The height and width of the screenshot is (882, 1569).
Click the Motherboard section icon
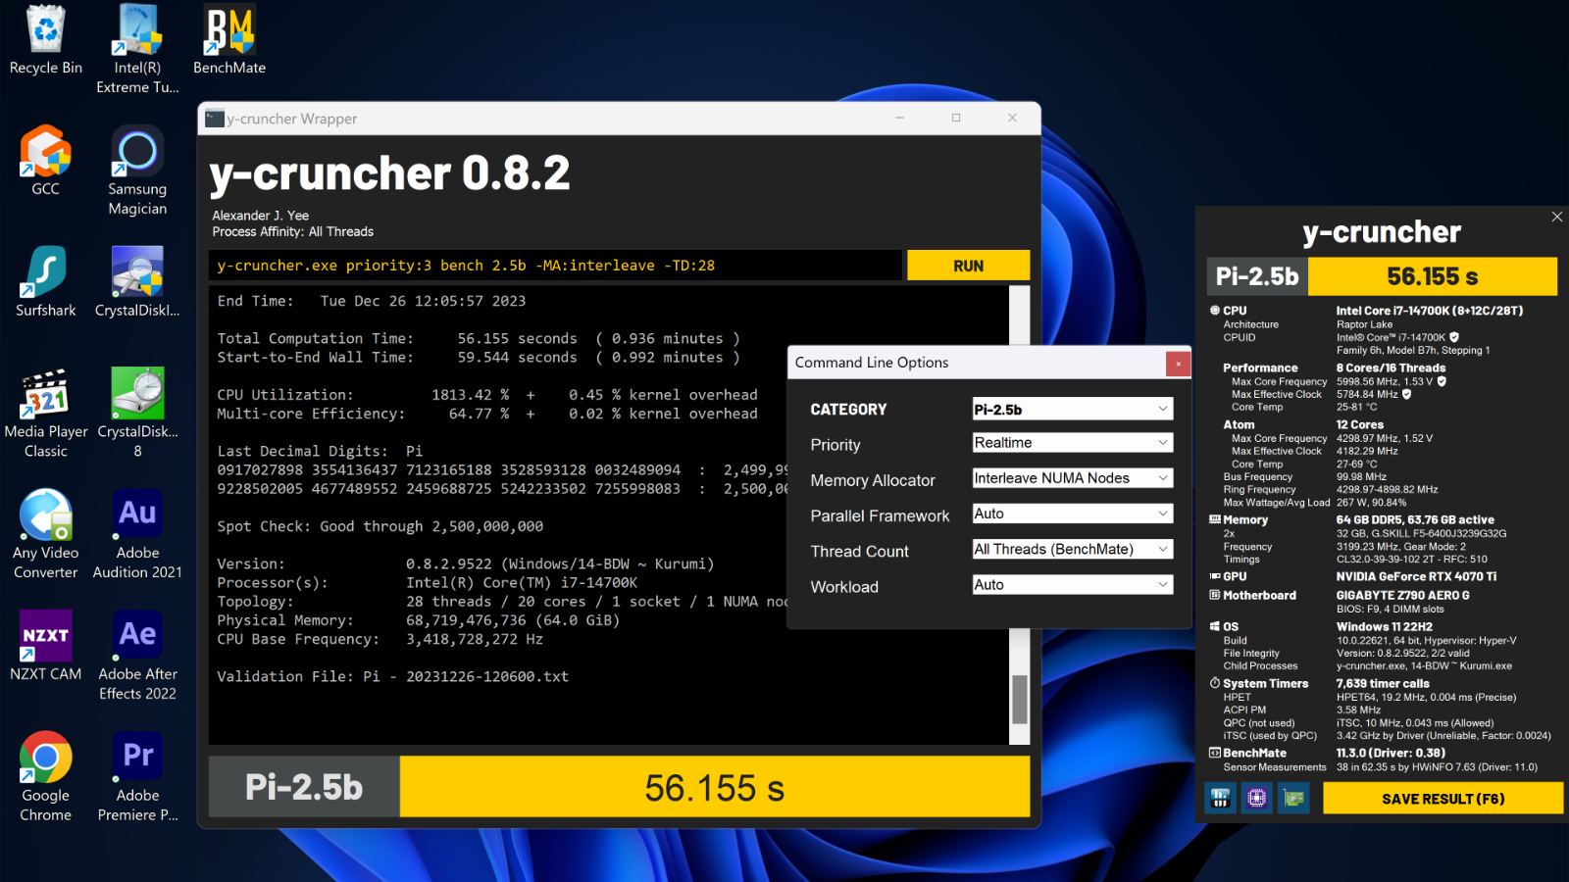(1215, 595)
